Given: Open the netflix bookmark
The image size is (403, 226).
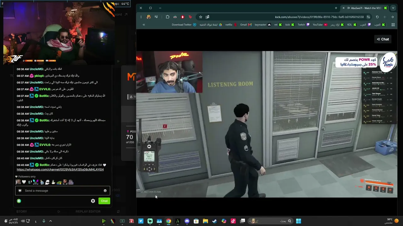Looking at the screenshot, I should point(231,25).
